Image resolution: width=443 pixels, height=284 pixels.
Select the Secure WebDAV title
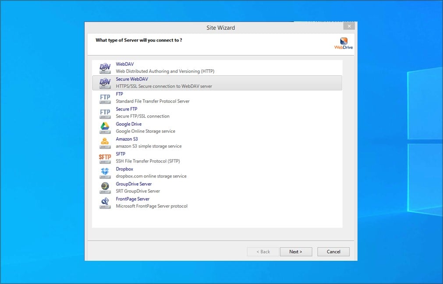132,79
